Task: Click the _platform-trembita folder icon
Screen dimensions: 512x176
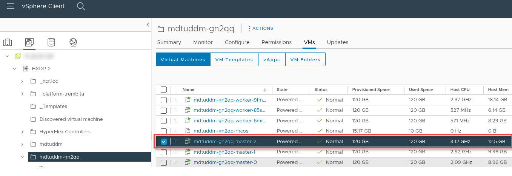Action: (x=33, y=94)
